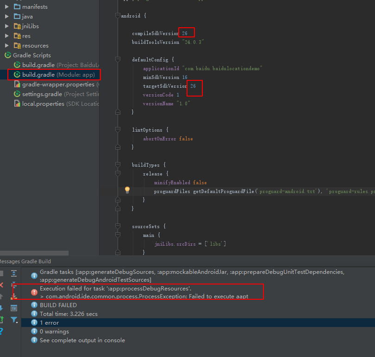Screen dimensions: 375x357
Task: Open the filter options in build output
Action: [x=14, y=320]
